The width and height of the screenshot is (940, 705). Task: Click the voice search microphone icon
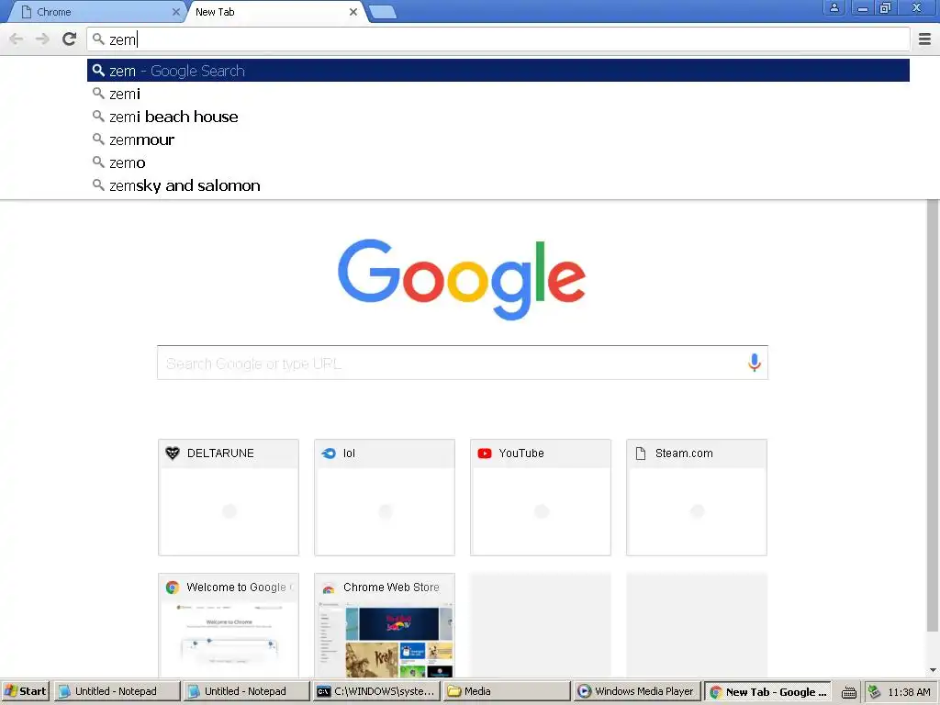click(755, 363)
